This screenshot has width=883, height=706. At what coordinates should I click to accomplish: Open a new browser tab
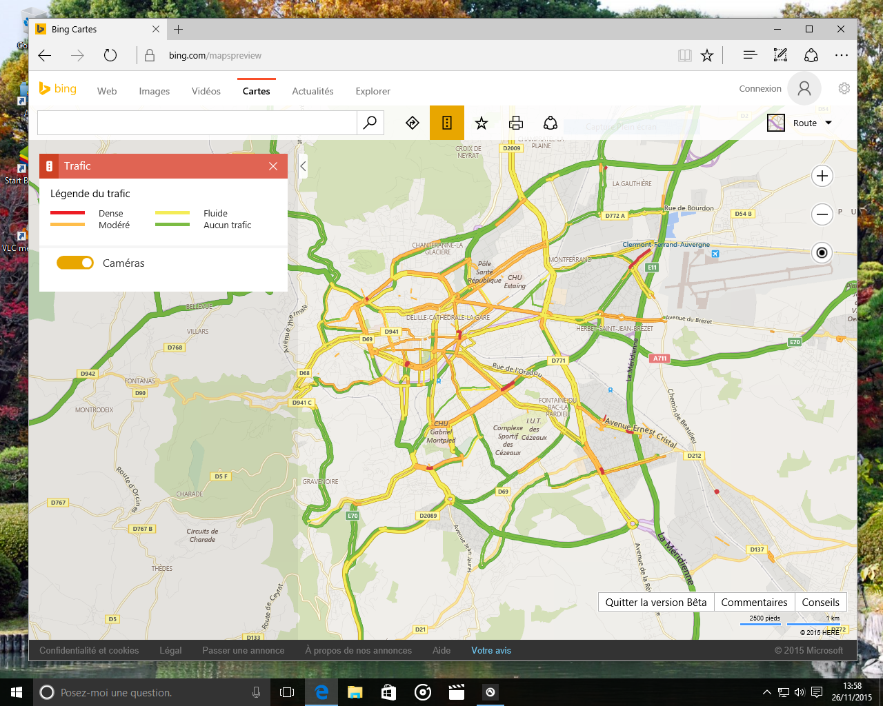[x=179, y=29]
